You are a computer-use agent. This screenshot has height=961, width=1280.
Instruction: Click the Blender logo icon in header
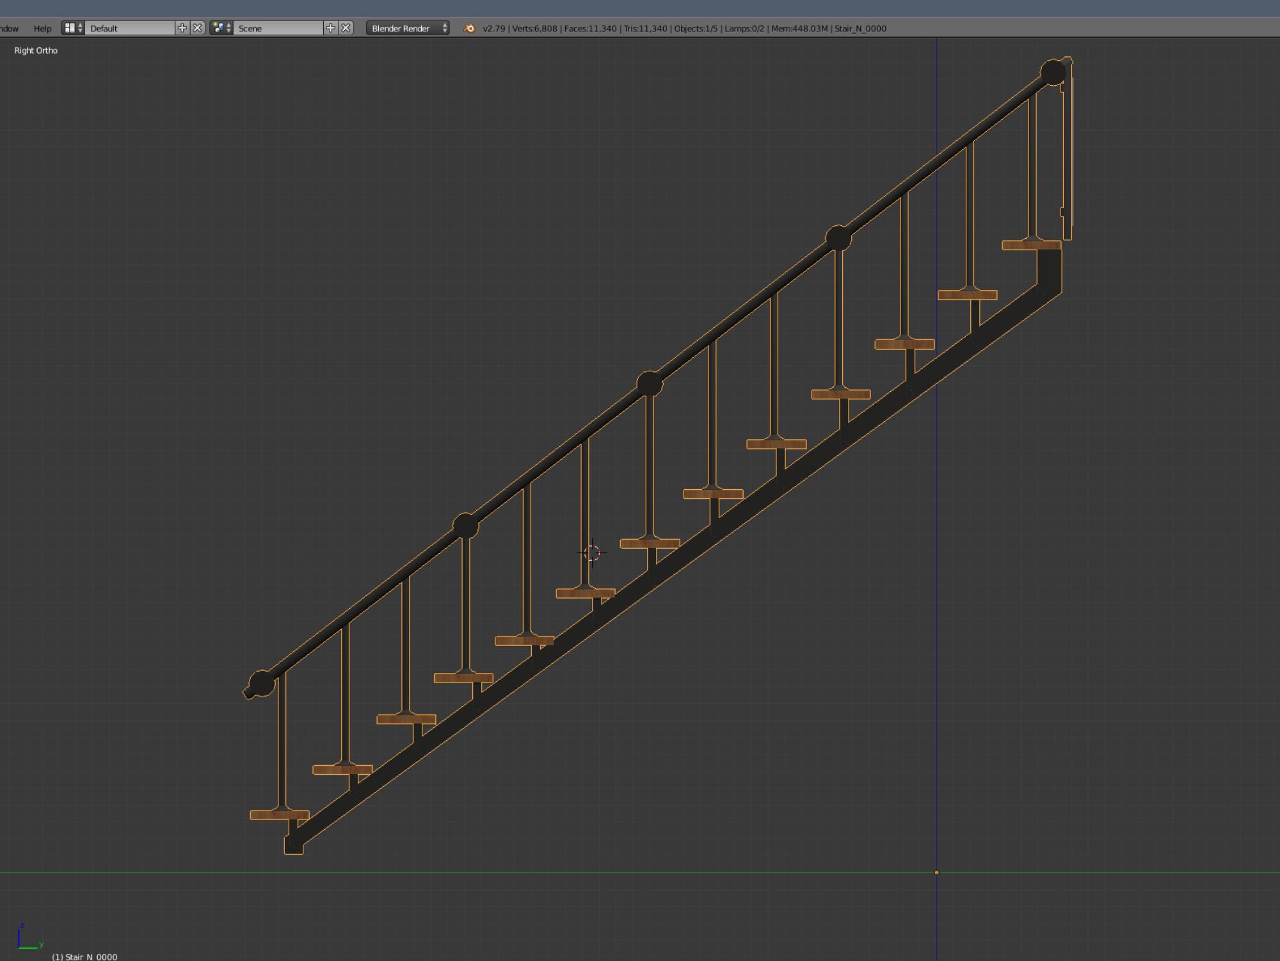point(469,28)
